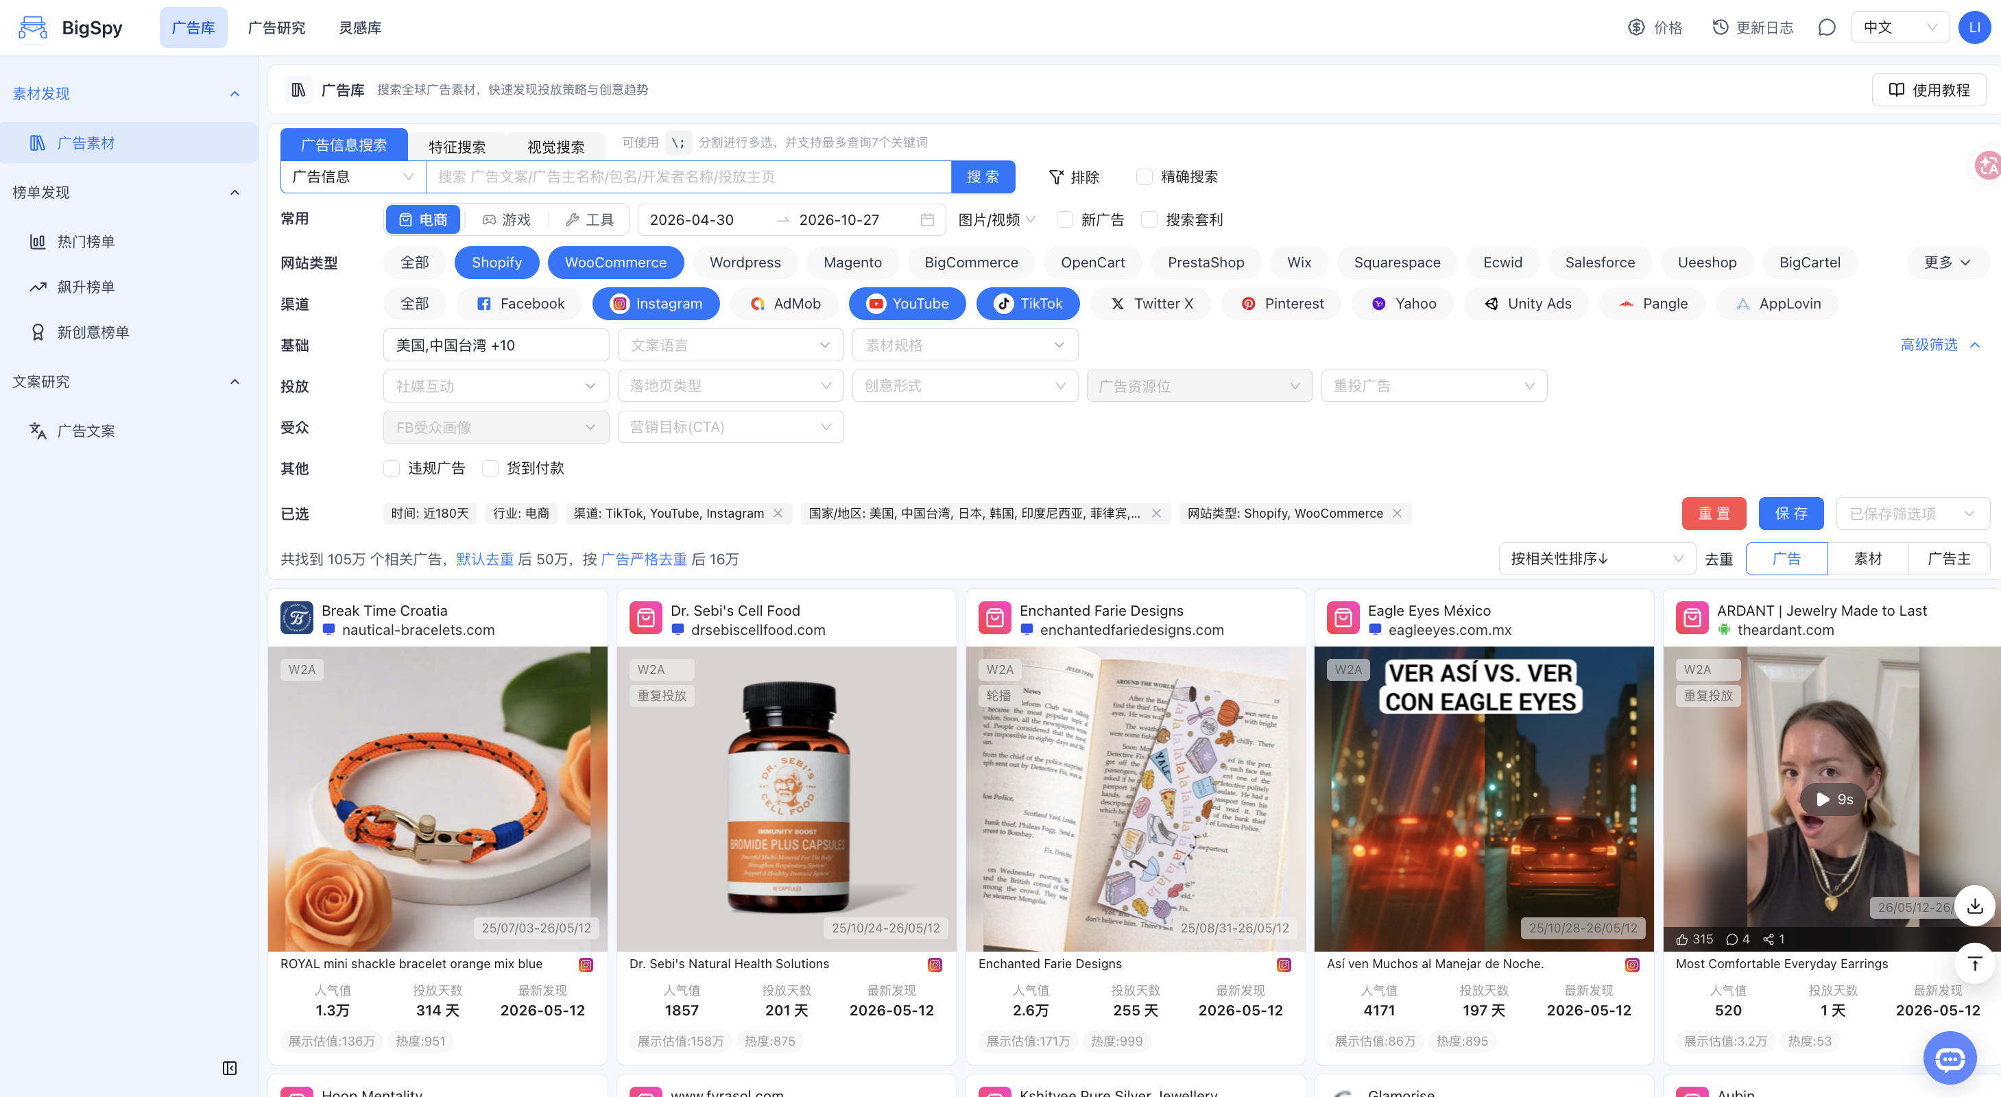Collapse 高级筛选 advanced filters

(1941, 345)
